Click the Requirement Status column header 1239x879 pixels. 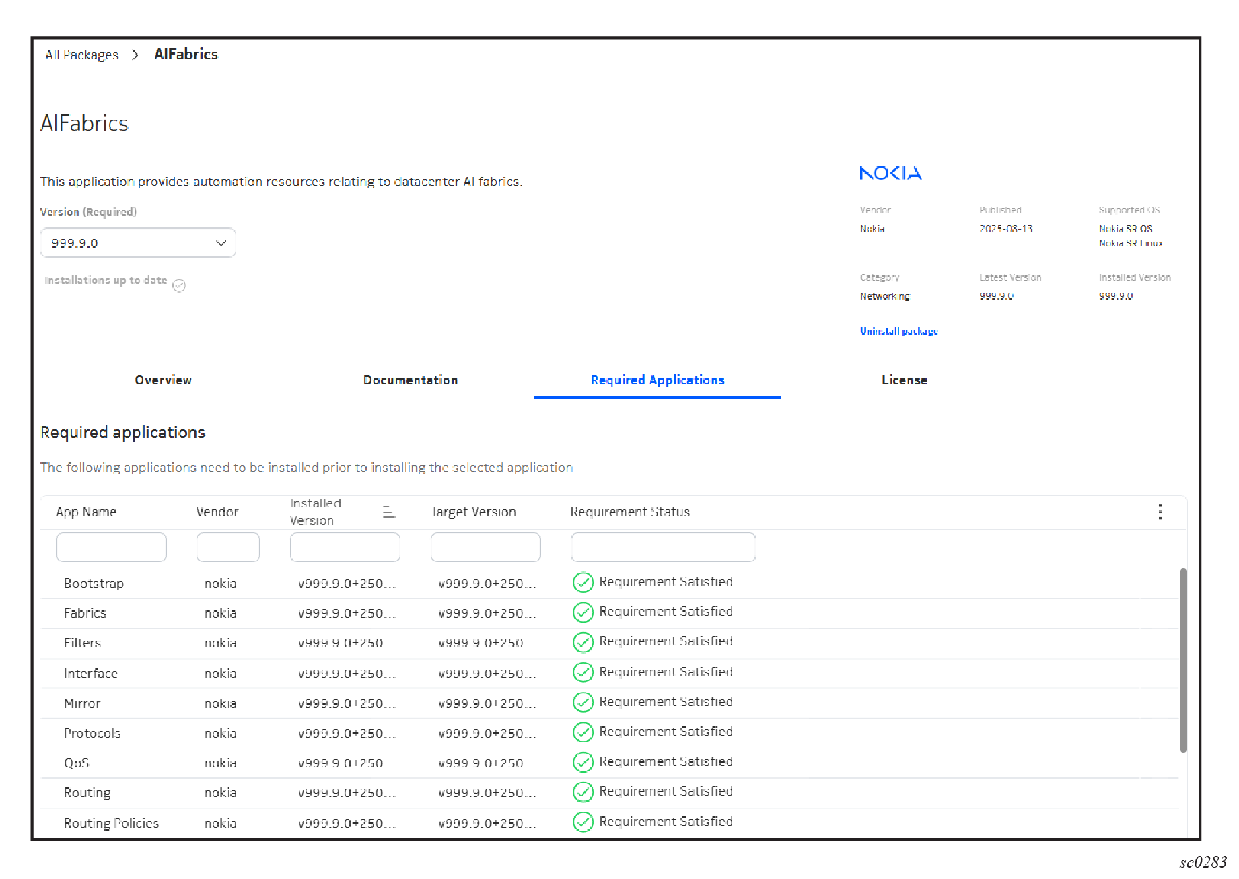630,512
